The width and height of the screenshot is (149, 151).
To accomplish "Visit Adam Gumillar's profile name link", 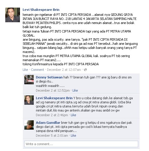I will (x=48, y=123).
